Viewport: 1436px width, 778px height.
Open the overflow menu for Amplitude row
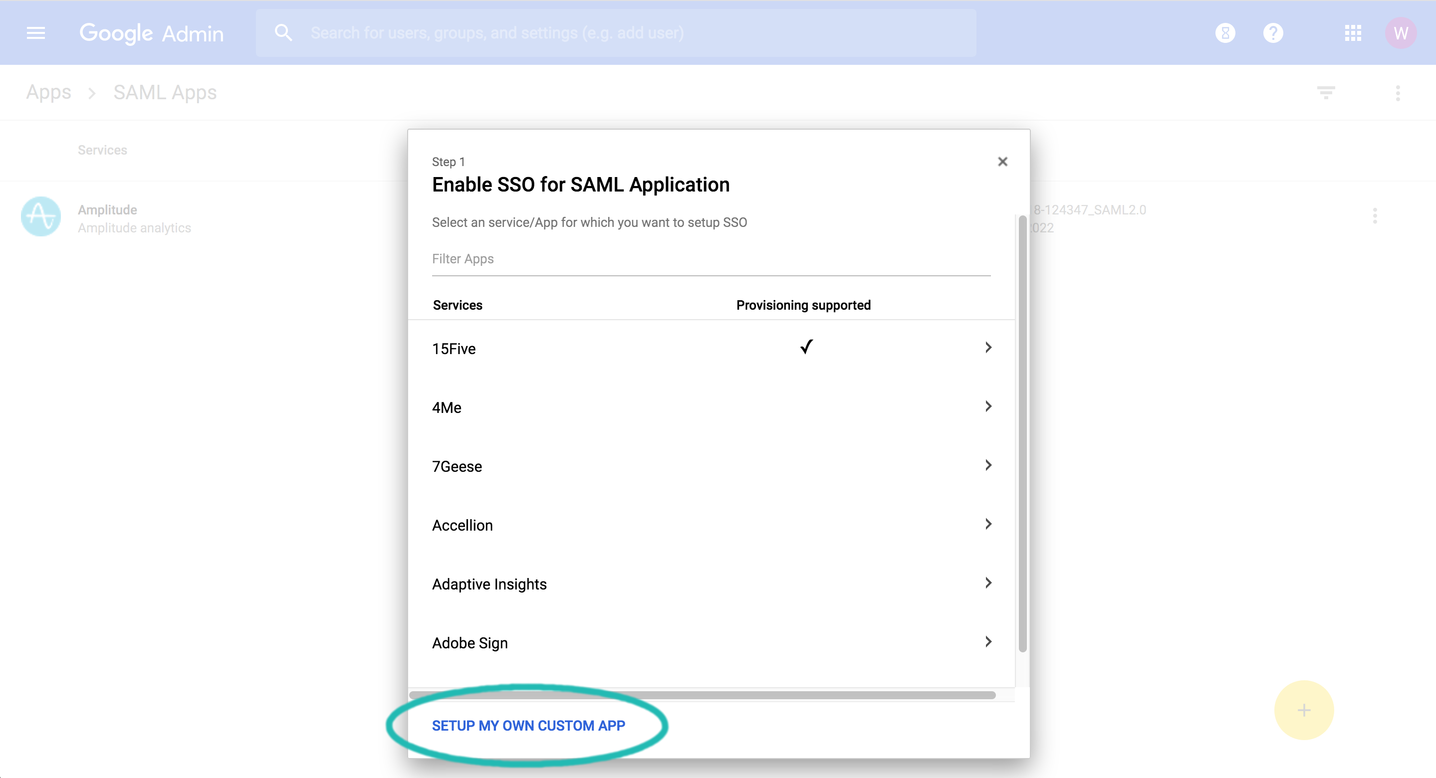pos(1375,216)
